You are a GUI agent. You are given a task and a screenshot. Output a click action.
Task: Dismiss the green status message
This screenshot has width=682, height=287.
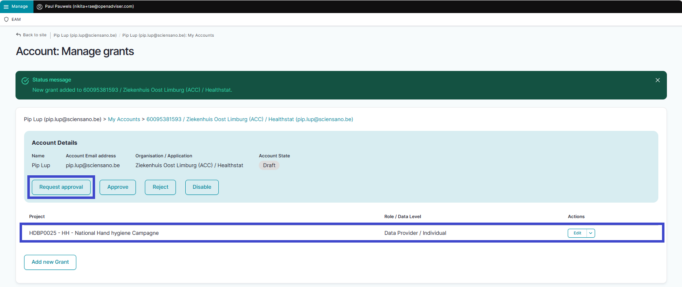pyautogui.click(x=658, y=80)
